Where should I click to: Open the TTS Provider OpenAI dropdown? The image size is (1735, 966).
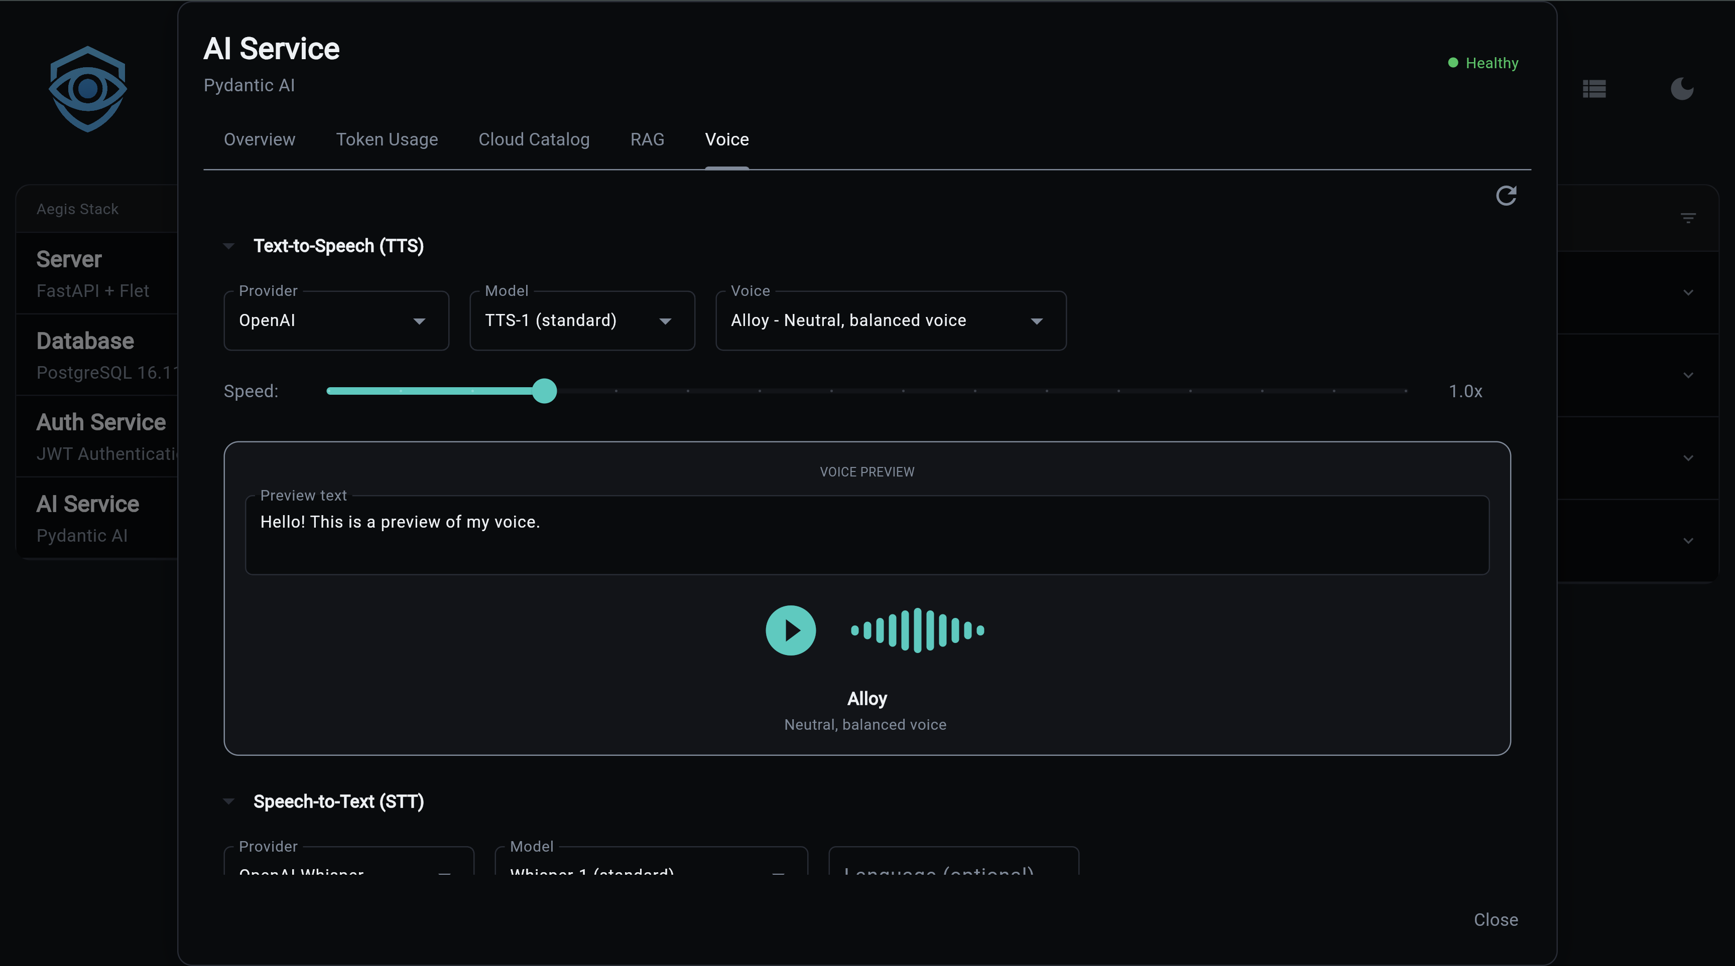click(336, 321)
